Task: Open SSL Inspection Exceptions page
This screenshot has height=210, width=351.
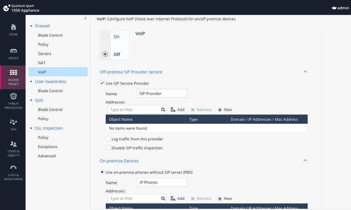Action: pyautogui.click(x=48, y=147)
